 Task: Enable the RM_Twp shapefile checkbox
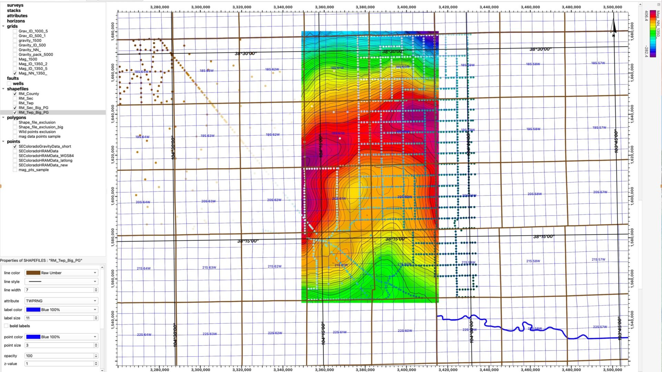tap(15, 103)
